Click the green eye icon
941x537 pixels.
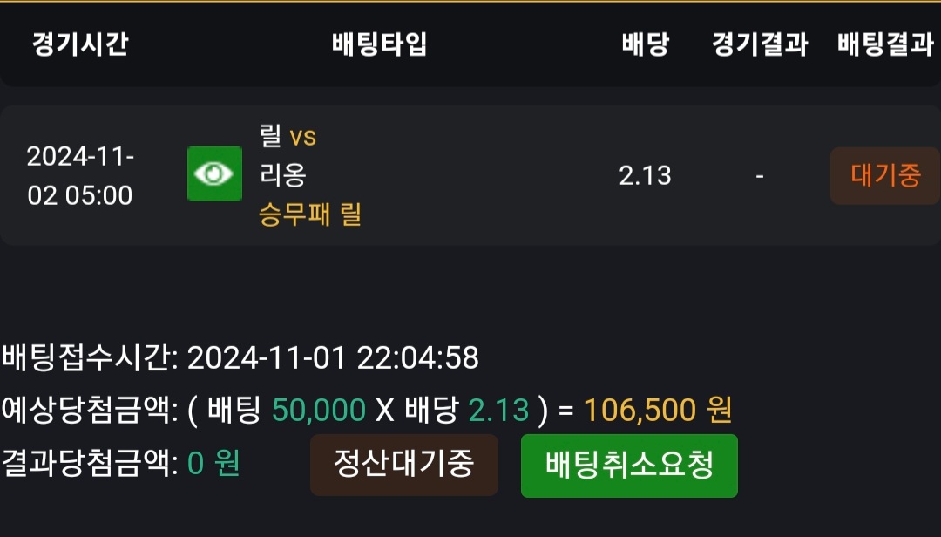click(x=214, y=174)
